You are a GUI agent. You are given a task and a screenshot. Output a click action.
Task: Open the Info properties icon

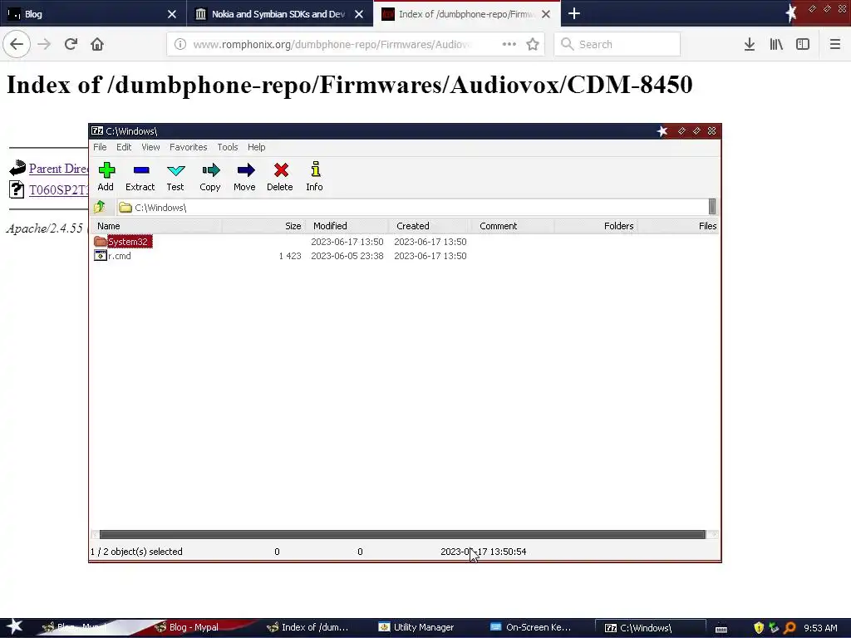tap(315, 177)
